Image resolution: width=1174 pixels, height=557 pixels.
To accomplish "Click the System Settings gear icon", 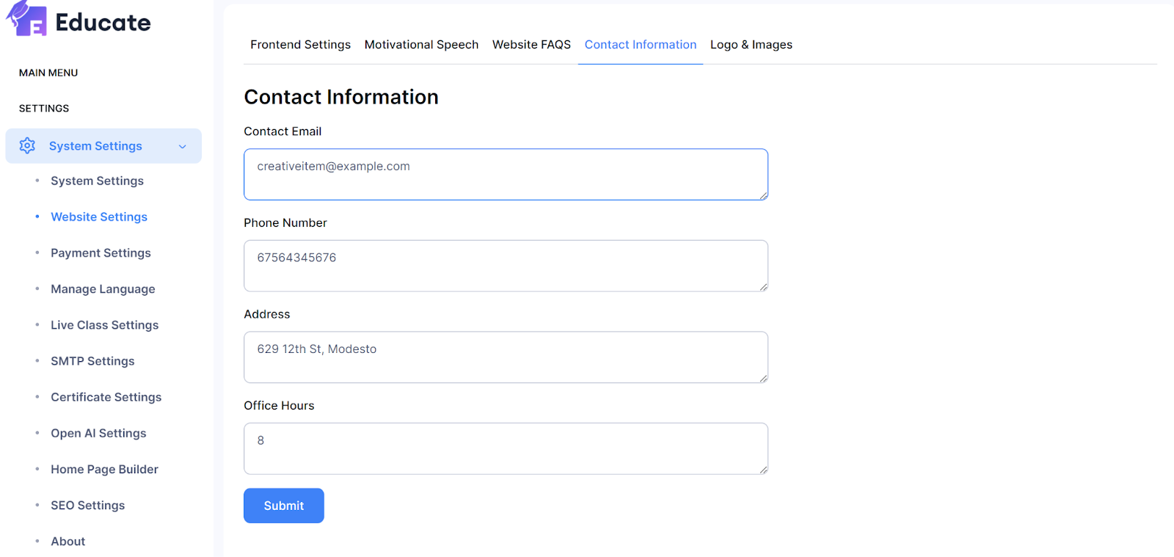I will (27, 145).
